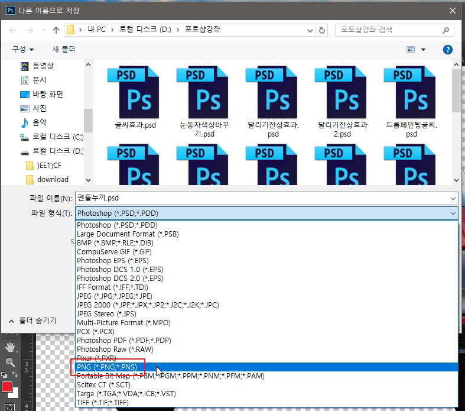Pick IFF Format (*.IFF;*.TDI)
Image resolution: width=465 pixels, height=411 pixels.
click(x=266, y=287)
